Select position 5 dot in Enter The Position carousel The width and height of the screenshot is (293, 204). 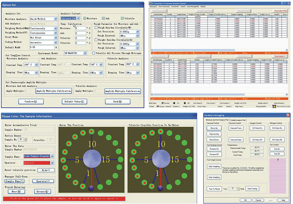[63, 160]
